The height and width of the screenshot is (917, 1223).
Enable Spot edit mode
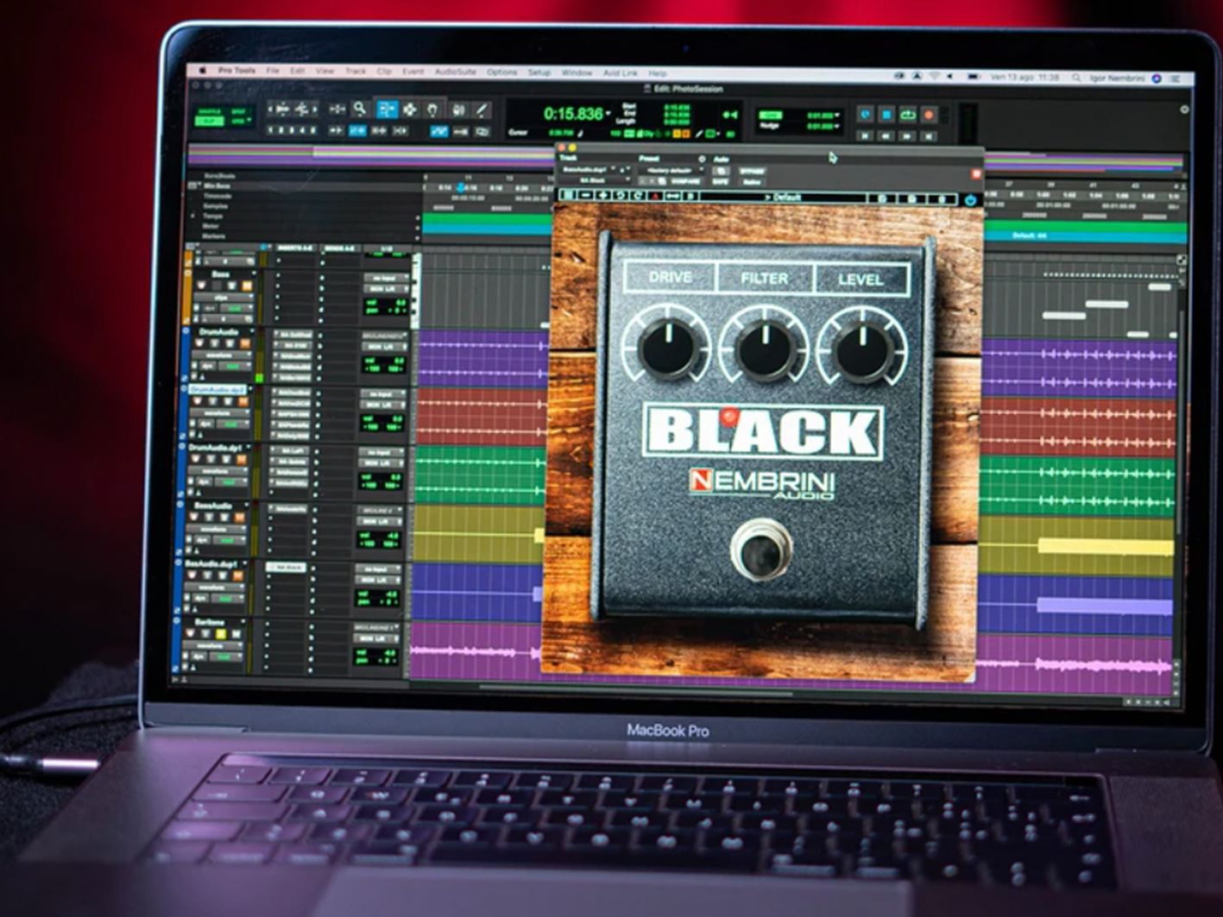pyautogui.click(x=238, y=111)
